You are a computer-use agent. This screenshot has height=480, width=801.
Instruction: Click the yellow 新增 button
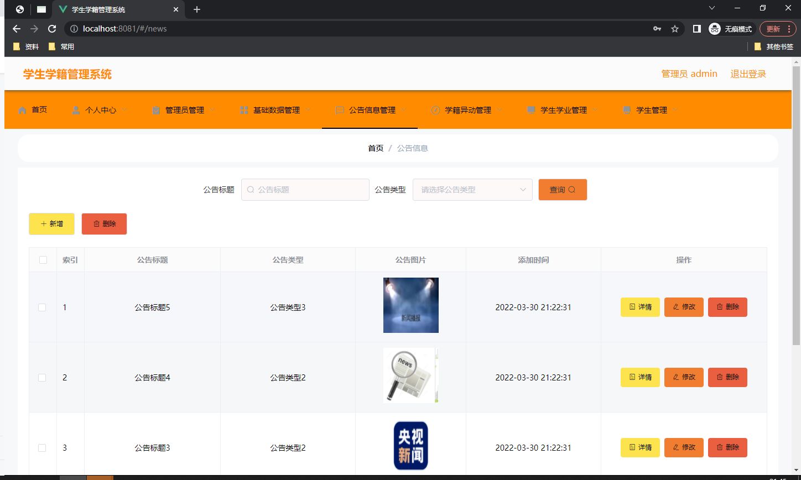[51, 224]
